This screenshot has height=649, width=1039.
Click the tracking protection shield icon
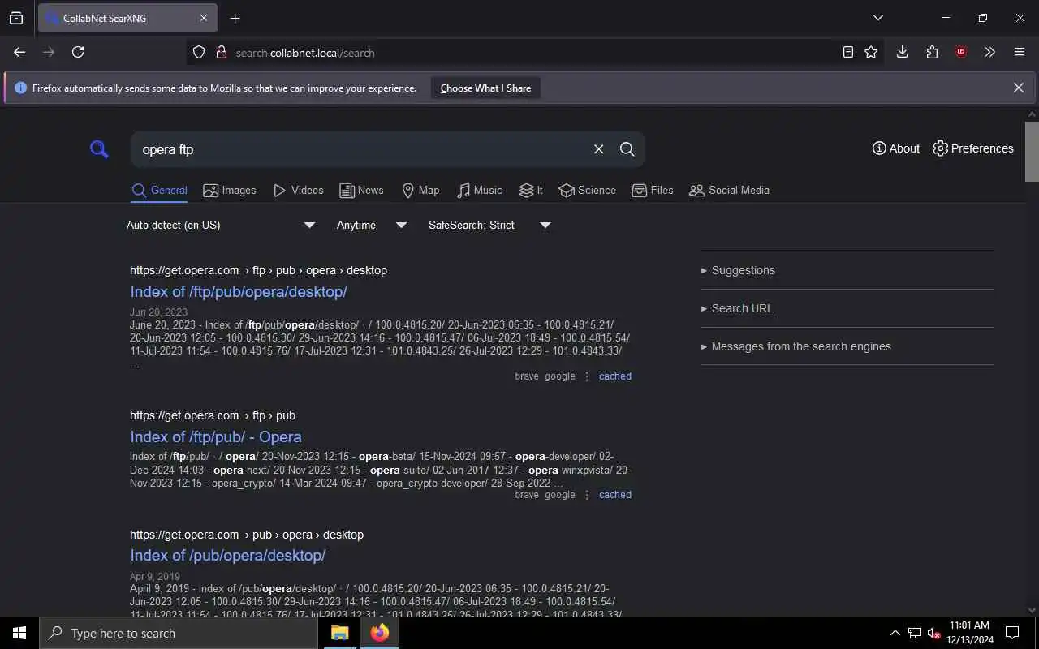199,52
